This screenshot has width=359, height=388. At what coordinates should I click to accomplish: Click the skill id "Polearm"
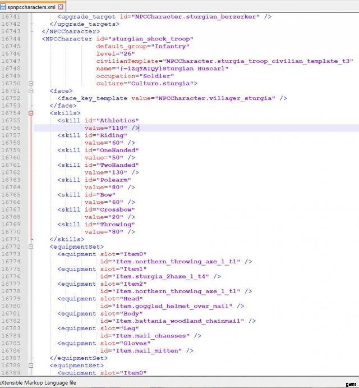tap(113, 180)
